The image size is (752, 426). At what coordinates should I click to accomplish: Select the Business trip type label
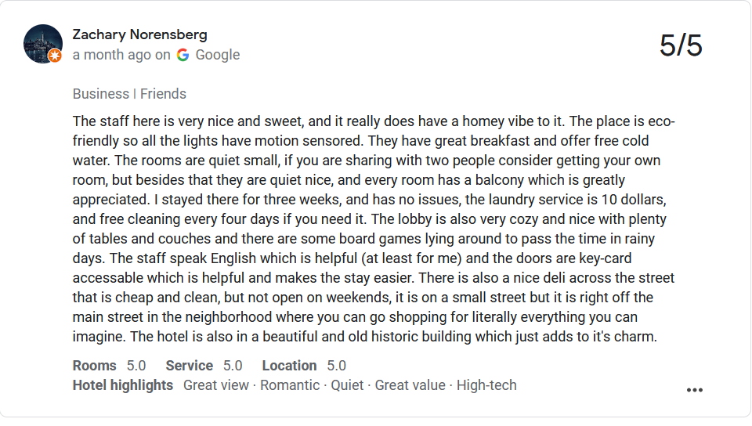tap(100, 94)
